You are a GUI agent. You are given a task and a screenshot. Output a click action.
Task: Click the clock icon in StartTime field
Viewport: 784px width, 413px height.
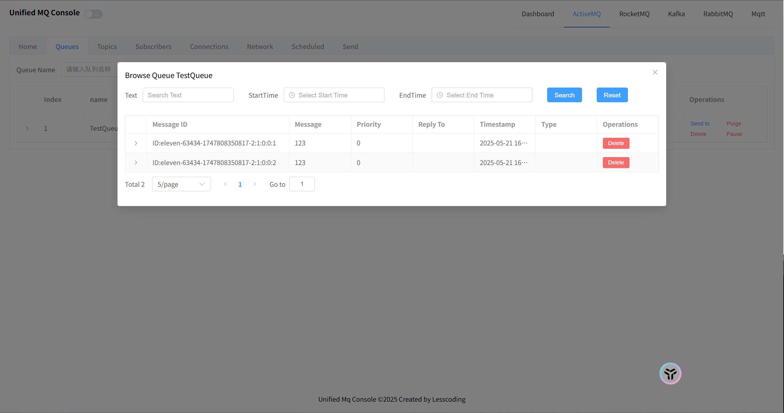pos(292,95)
